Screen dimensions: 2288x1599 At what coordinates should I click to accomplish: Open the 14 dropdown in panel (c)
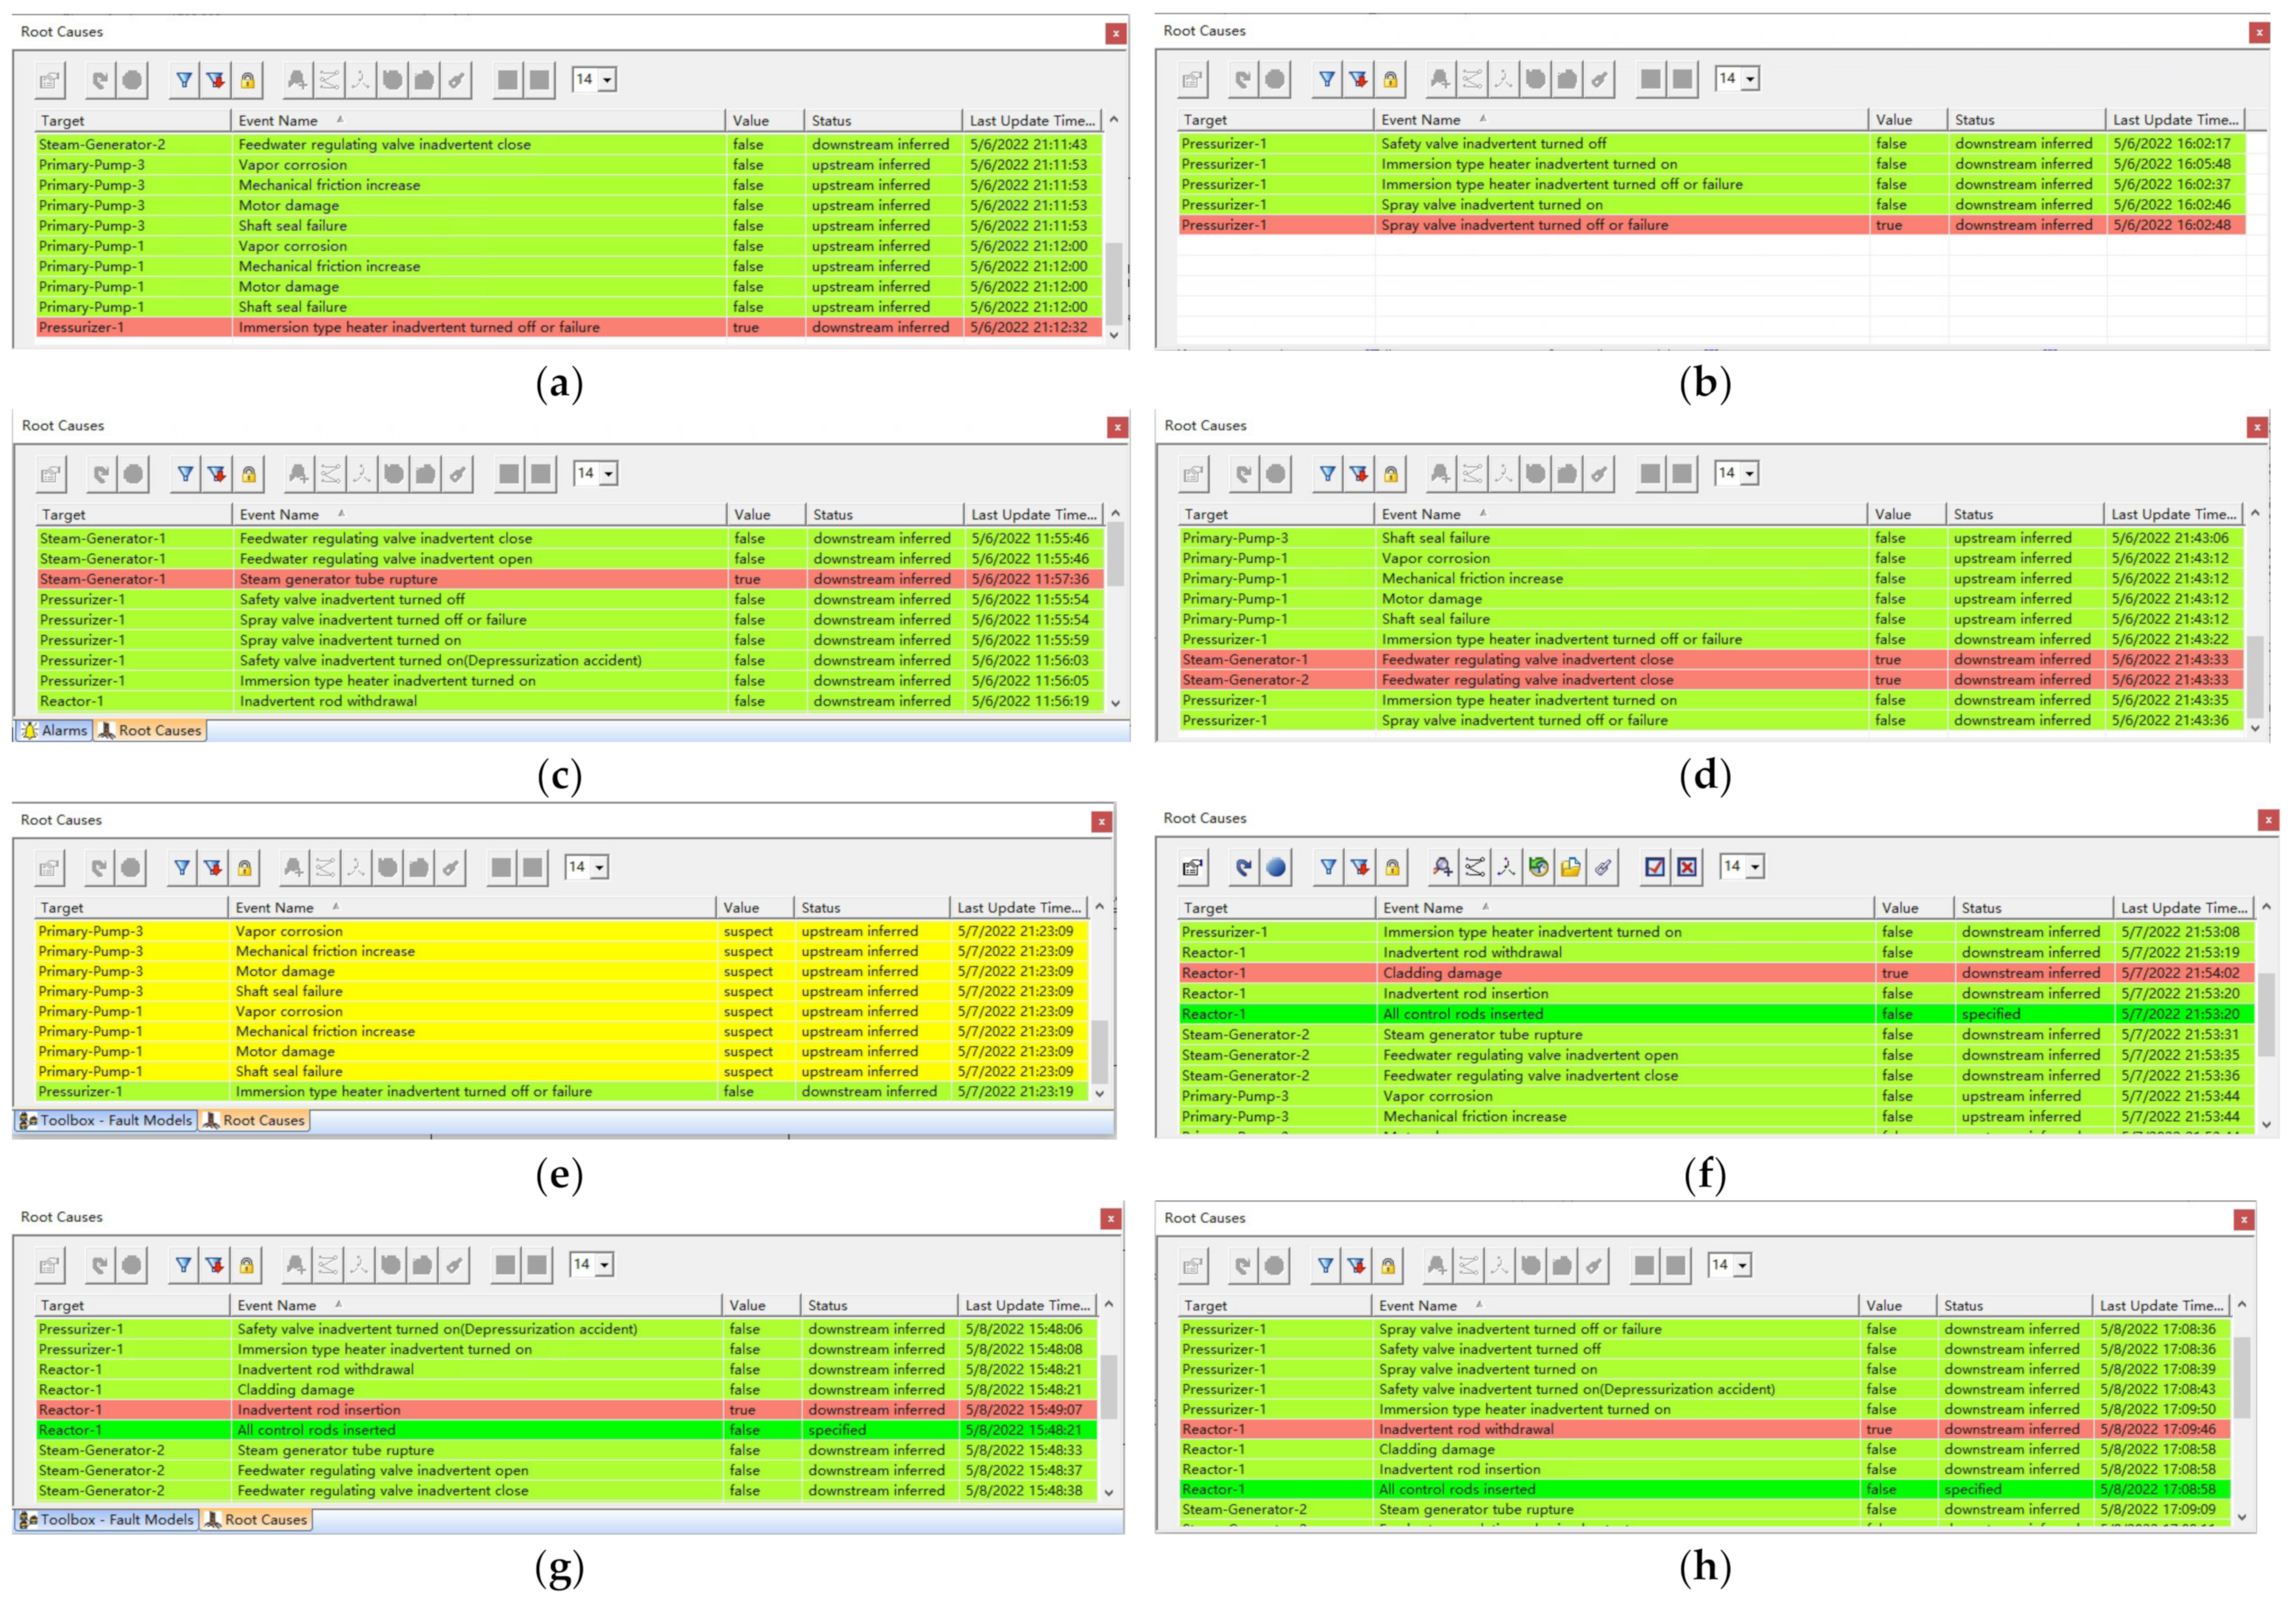608,473
